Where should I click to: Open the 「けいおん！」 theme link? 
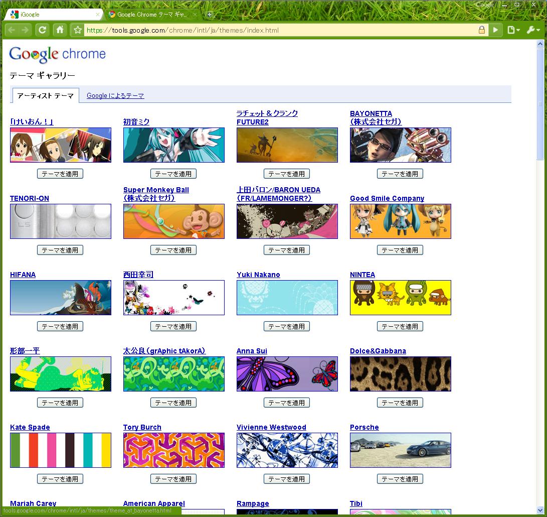32,121
